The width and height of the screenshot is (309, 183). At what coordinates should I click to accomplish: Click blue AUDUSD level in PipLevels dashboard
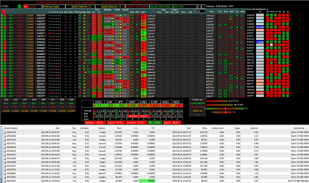coord(260,27)
